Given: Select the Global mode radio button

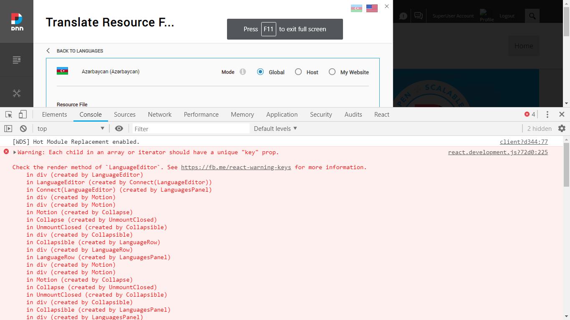Looking at the screenshot, I should coord(260,72).
